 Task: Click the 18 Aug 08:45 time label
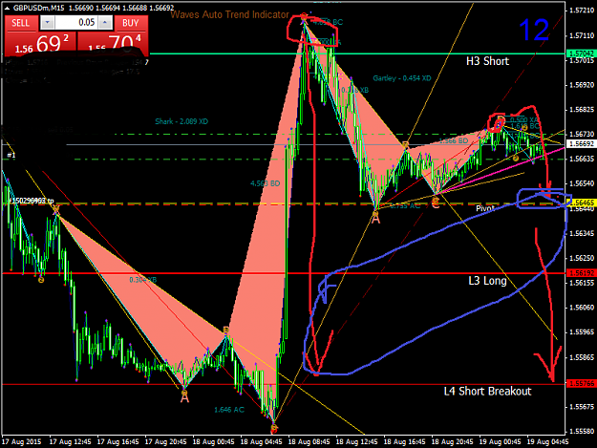click(x=309, y=442)
